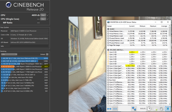172x112 pixels.
Task: Click highlighted Core 0 Clock value 4,700.5 MHz
Action: 130,66
